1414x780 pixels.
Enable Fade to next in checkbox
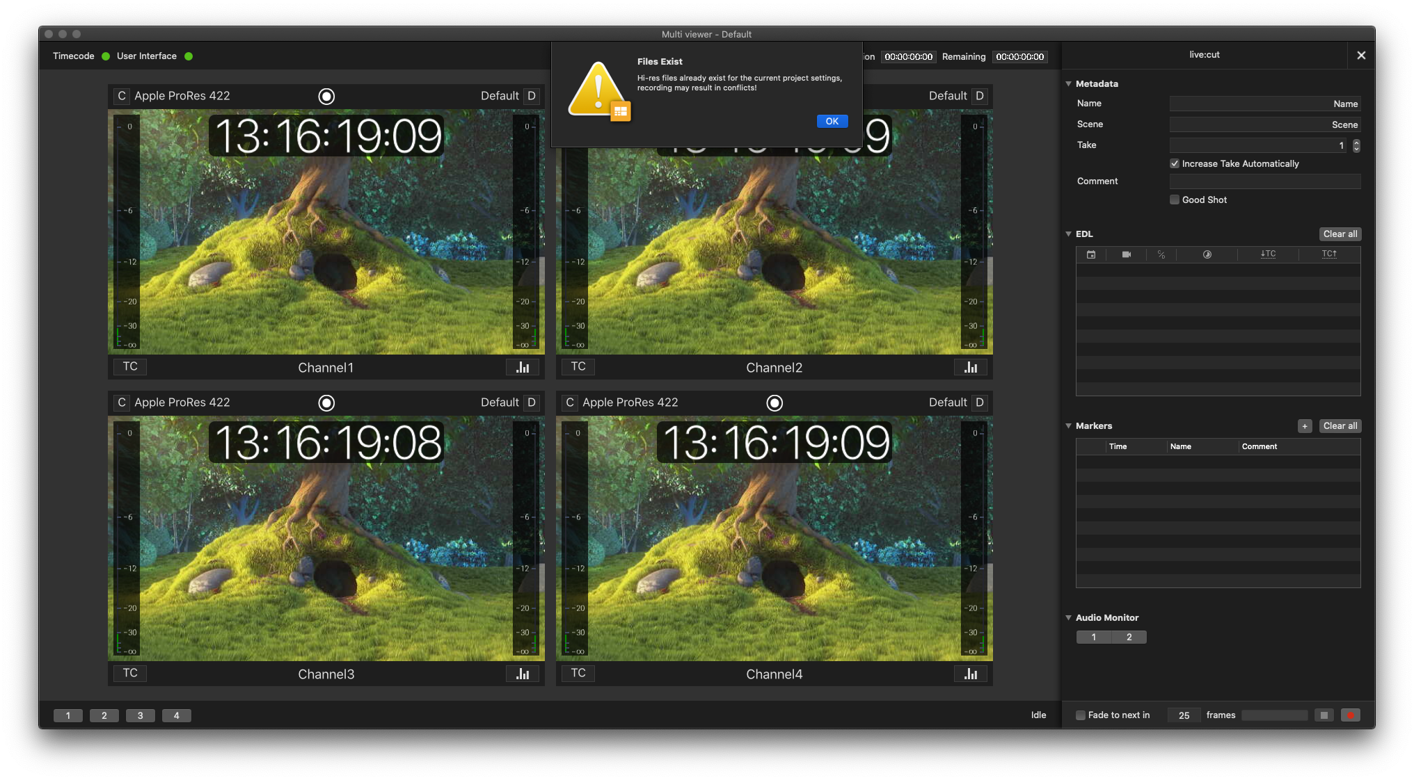(1081, 715)
